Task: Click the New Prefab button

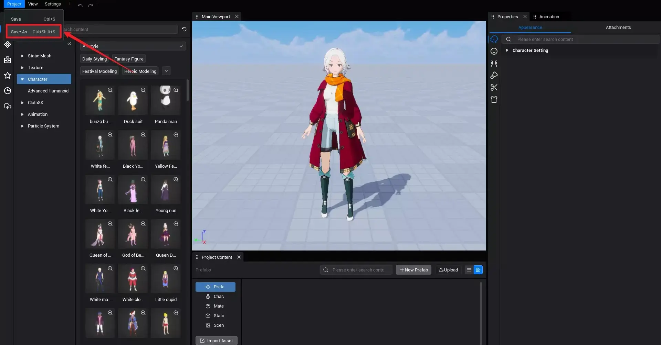Action: pyautogui.click(x=413, y=270)
